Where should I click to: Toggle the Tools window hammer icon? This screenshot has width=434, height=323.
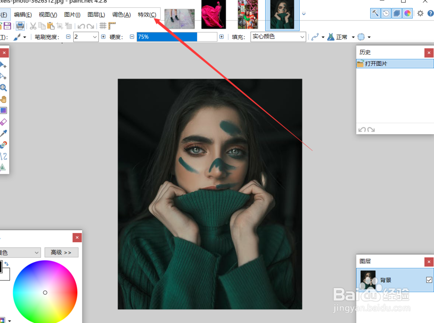point(375,13)
